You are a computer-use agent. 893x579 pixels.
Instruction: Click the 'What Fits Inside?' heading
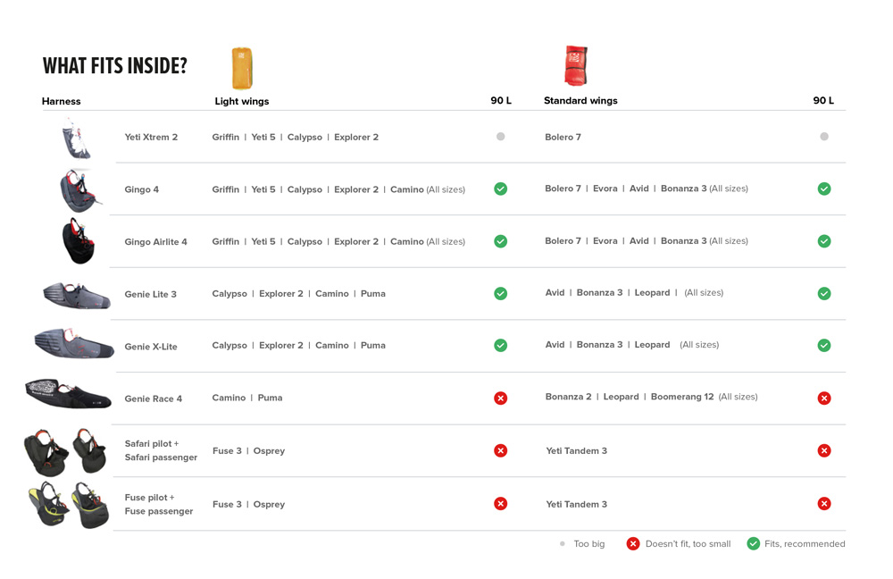[114, 65]
